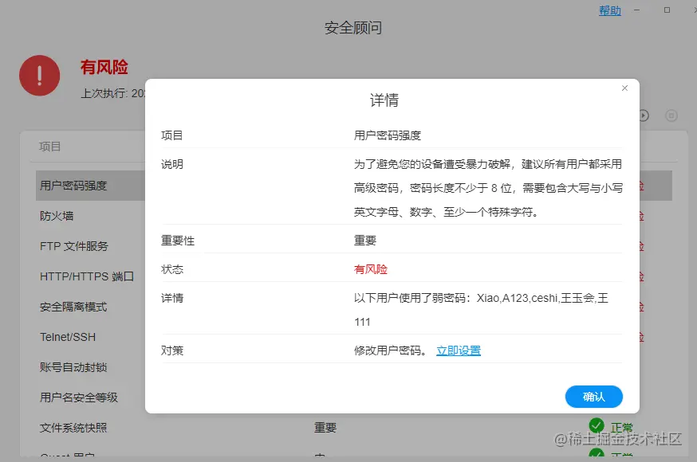
Task: Click 重要 cell of 文件系统快照 row
Action: pyautogui.click(x=325, y=428)
